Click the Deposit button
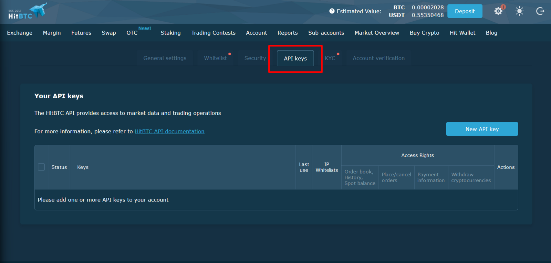The width and height of the screenshot is (551, 263). [465, 11]
